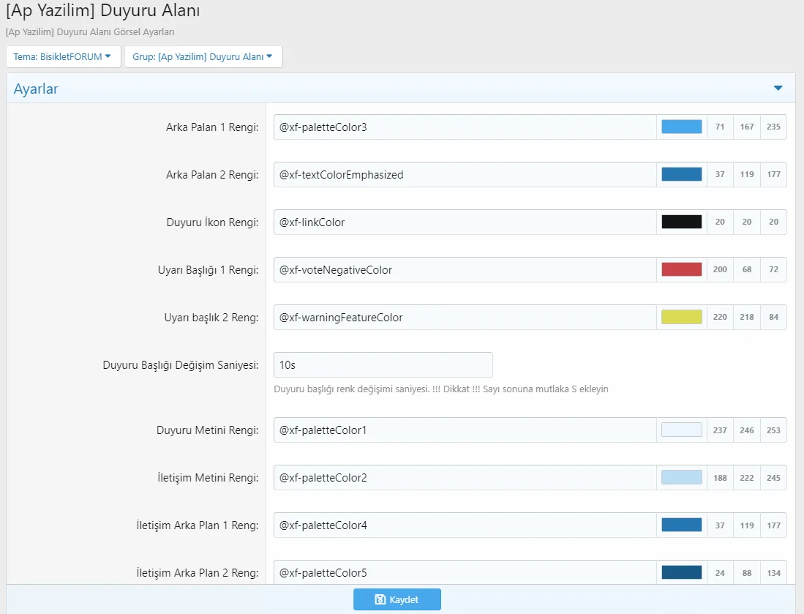The width and height of the screenshot is (804, 614).
Task: Click the Kaydet save button
Action: [x=397, y=599]
